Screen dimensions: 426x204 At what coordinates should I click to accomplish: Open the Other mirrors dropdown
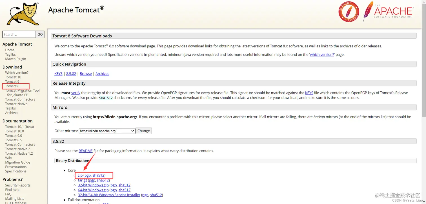(x=107, y=131)
